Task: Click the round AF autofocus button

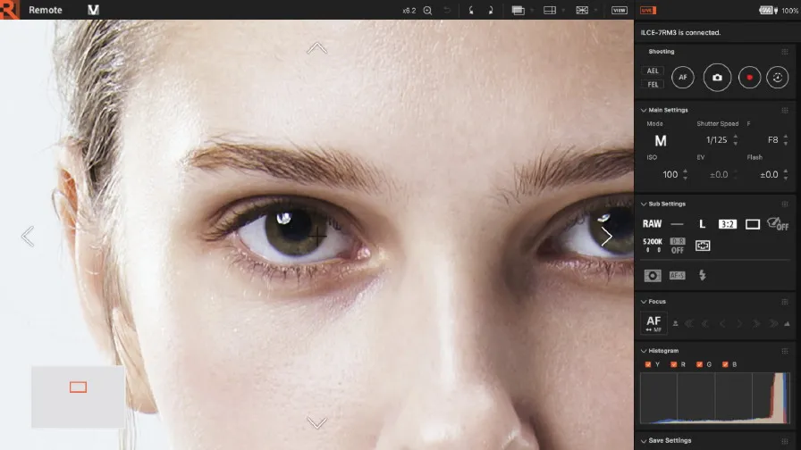Action: [x=683, y=78]
